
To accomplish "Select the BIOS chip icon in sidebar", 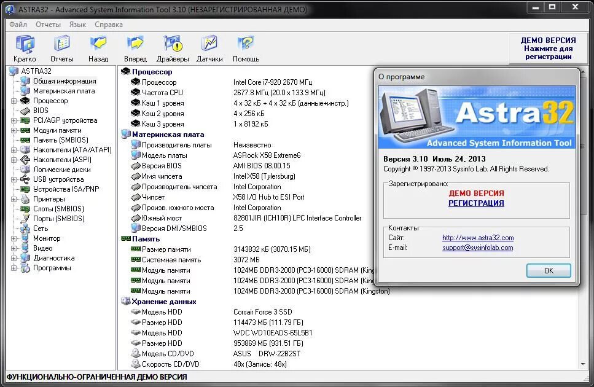I will tap(25, 110).
